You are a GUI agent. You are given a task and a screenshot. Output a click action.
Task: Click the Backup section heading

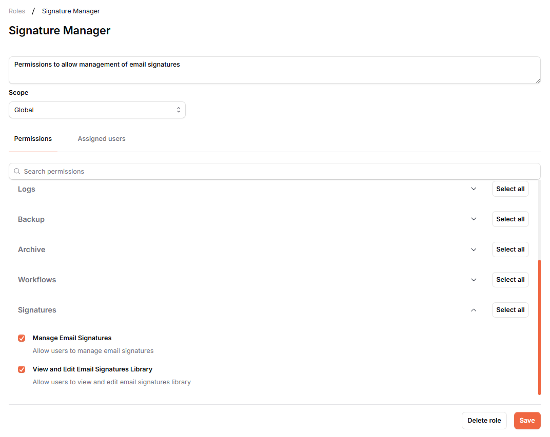[31, 219]
